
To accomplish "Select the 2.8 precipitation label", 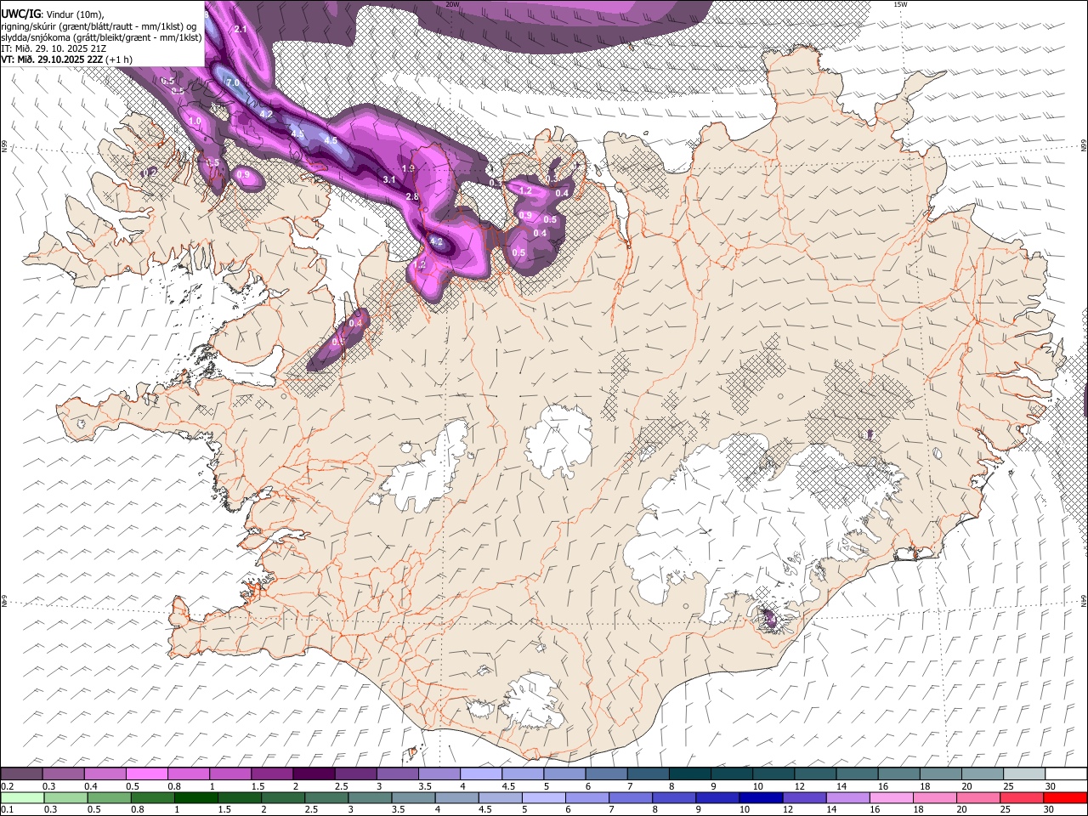I will [x=412, y=196].
